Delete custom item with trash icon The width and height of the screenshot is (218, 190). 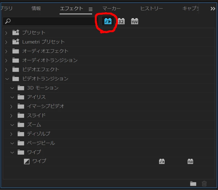pos(204,184)
